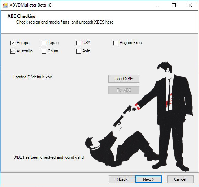Viewport: 199px width, 187px height.
Task: Uncheck the Australia region checkbox
Action: (x=13, y=51)
